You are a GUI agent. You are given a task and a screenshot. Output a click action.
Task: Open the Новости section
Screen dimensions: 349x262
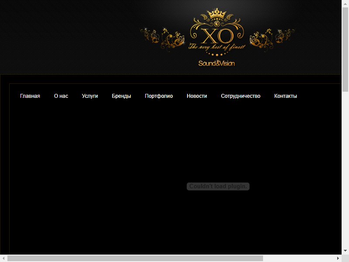[197, 96]
